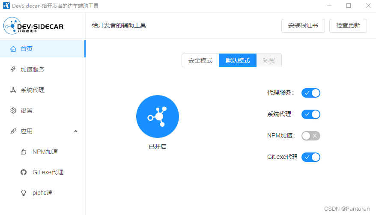The width and height of the screenshot is (376, 215).
Task: Click the 已开启 status text
Action: pos(158,146)
